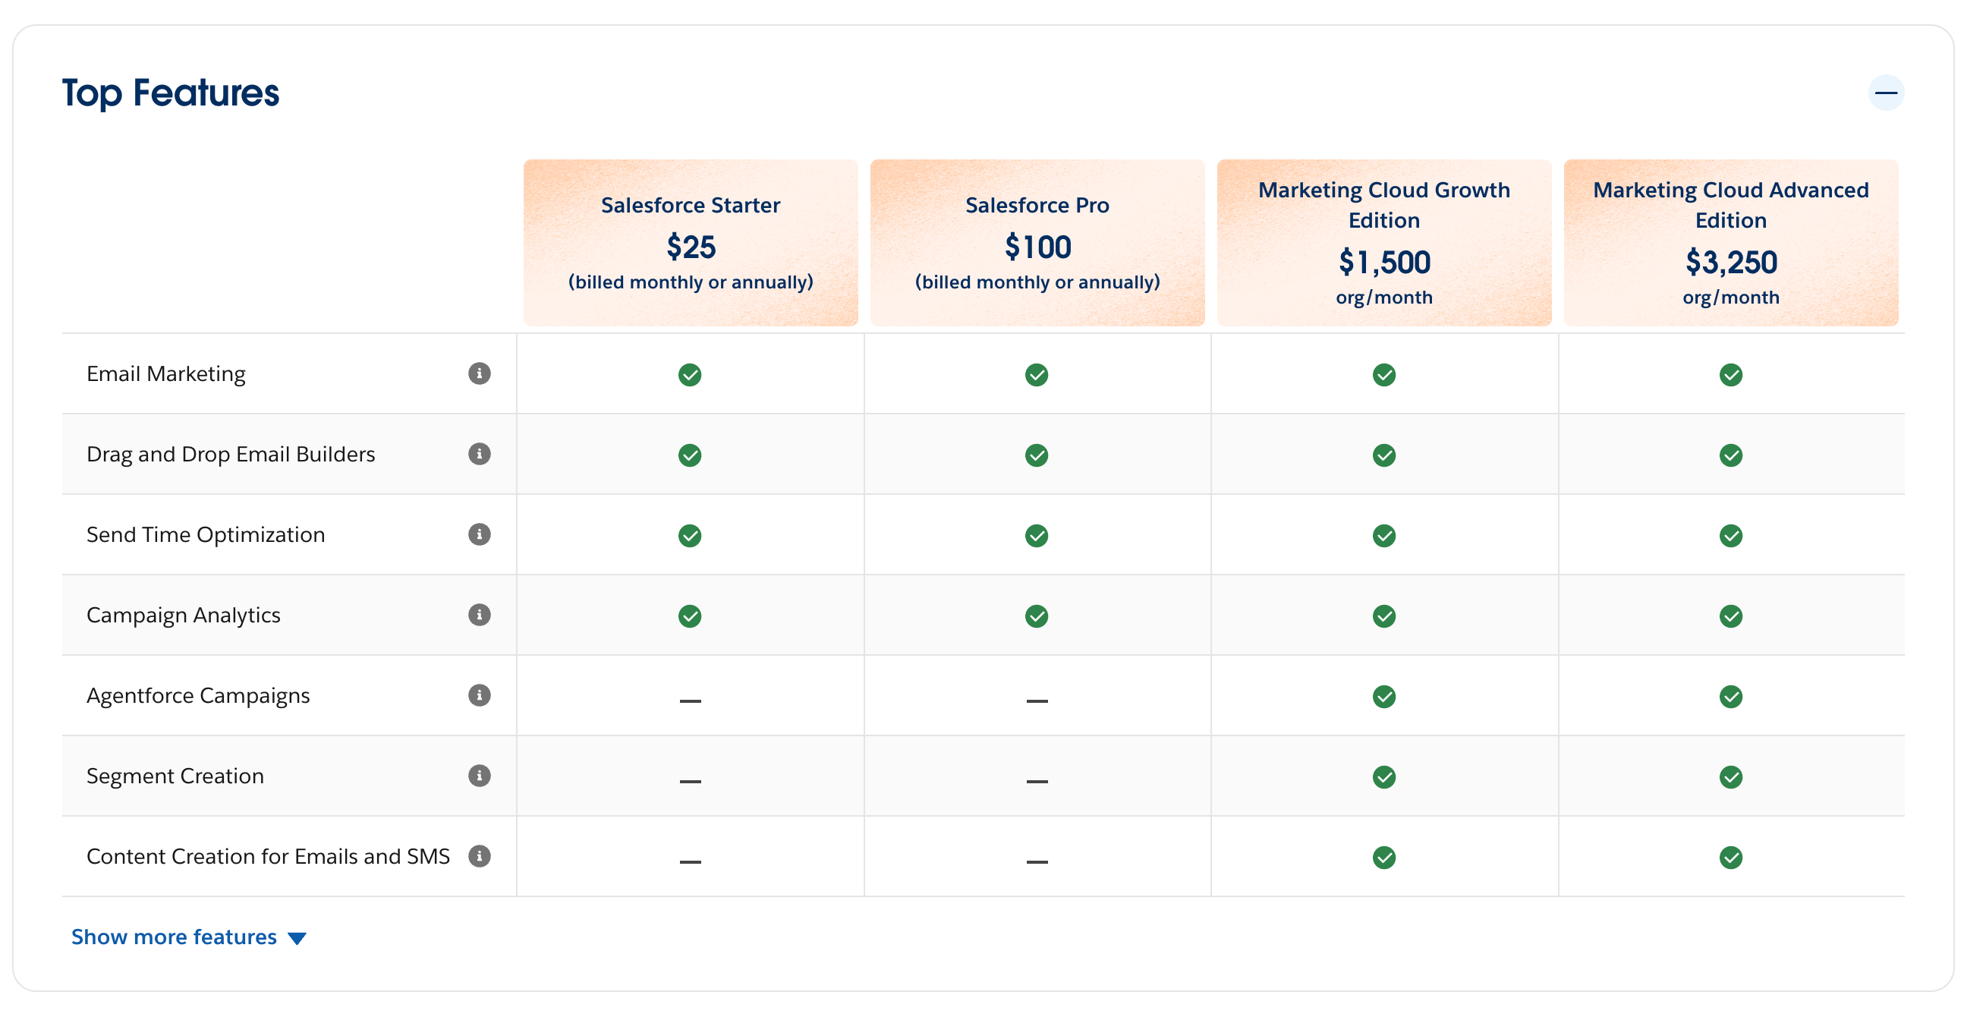The height and width of the screenshot is (1014, 1964).
Task: Open info icon for Segment Creation
Action: point(479,776)
